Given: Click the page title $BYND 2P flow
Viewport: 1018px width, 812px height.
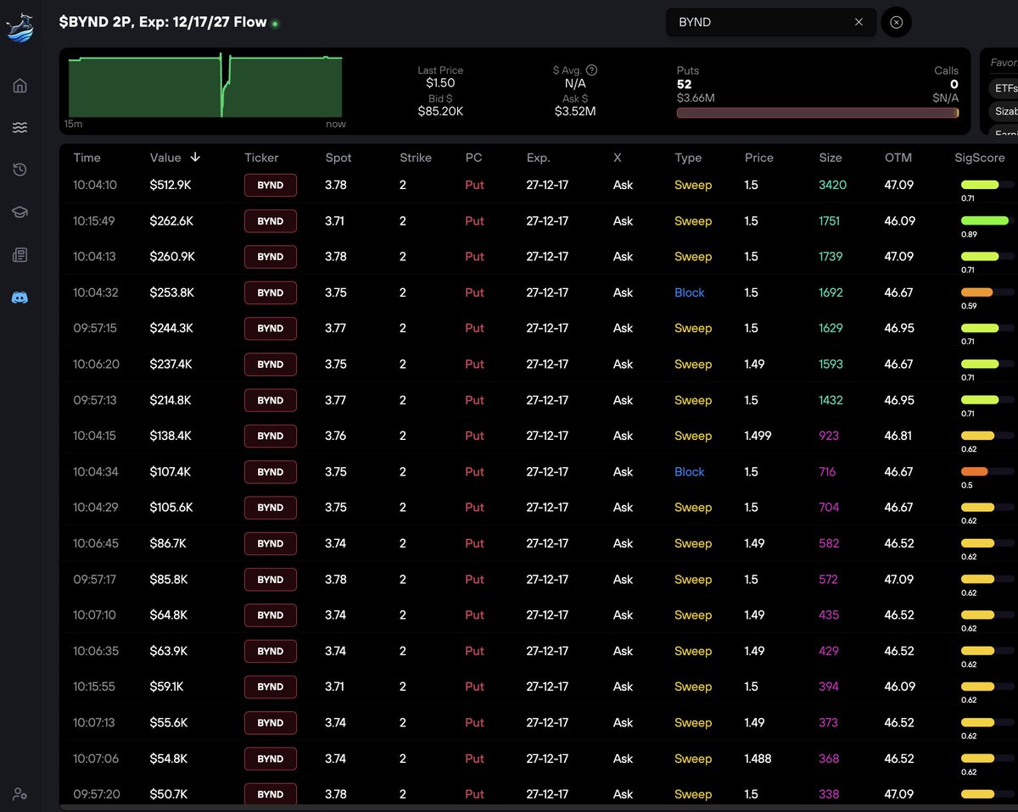Looking at the screenshot, I should [x=163, y=22].
